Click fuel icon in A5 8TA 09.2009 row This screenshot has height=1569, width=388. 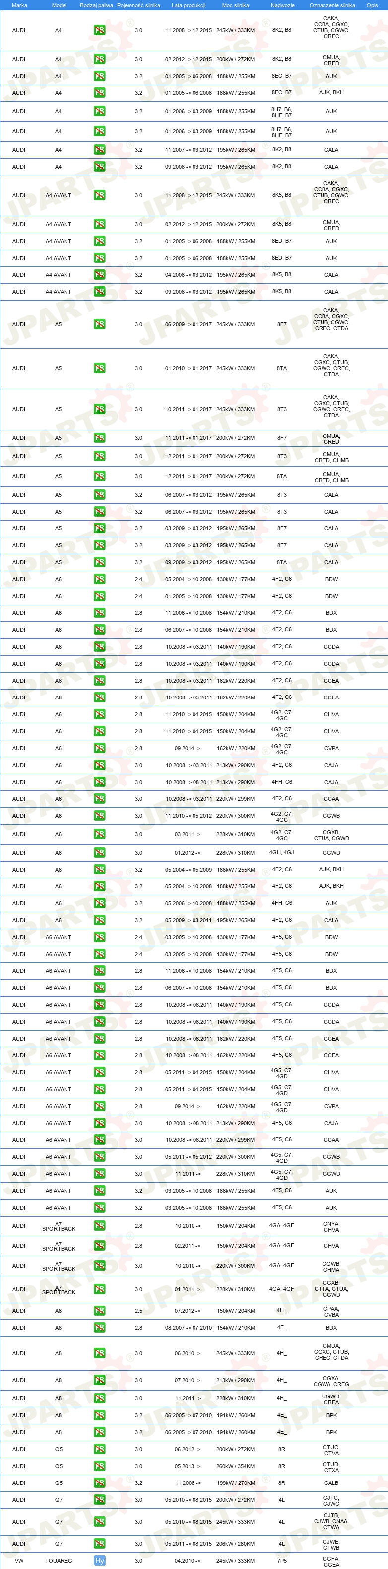[x=99, y=562]
